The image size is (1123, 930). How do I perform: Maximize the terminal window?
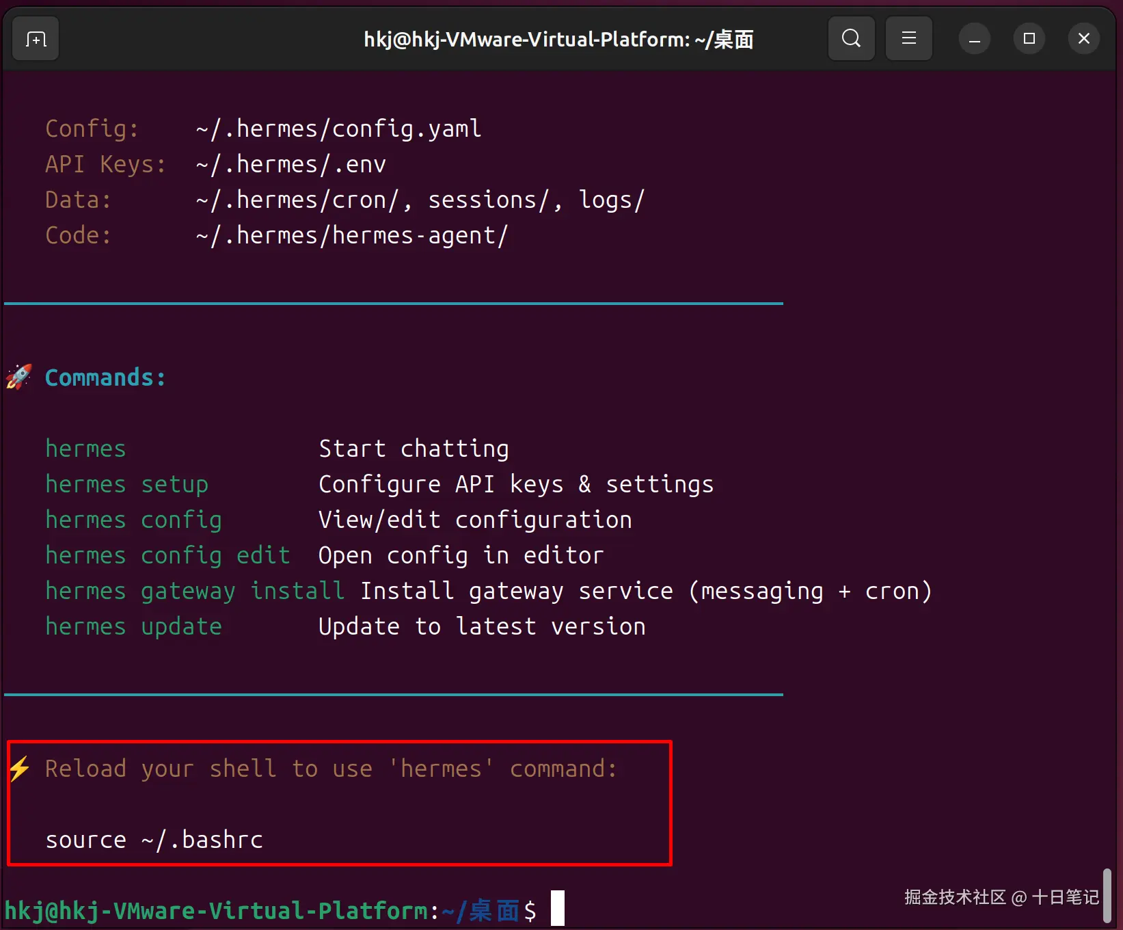[x=1029, y=39]
